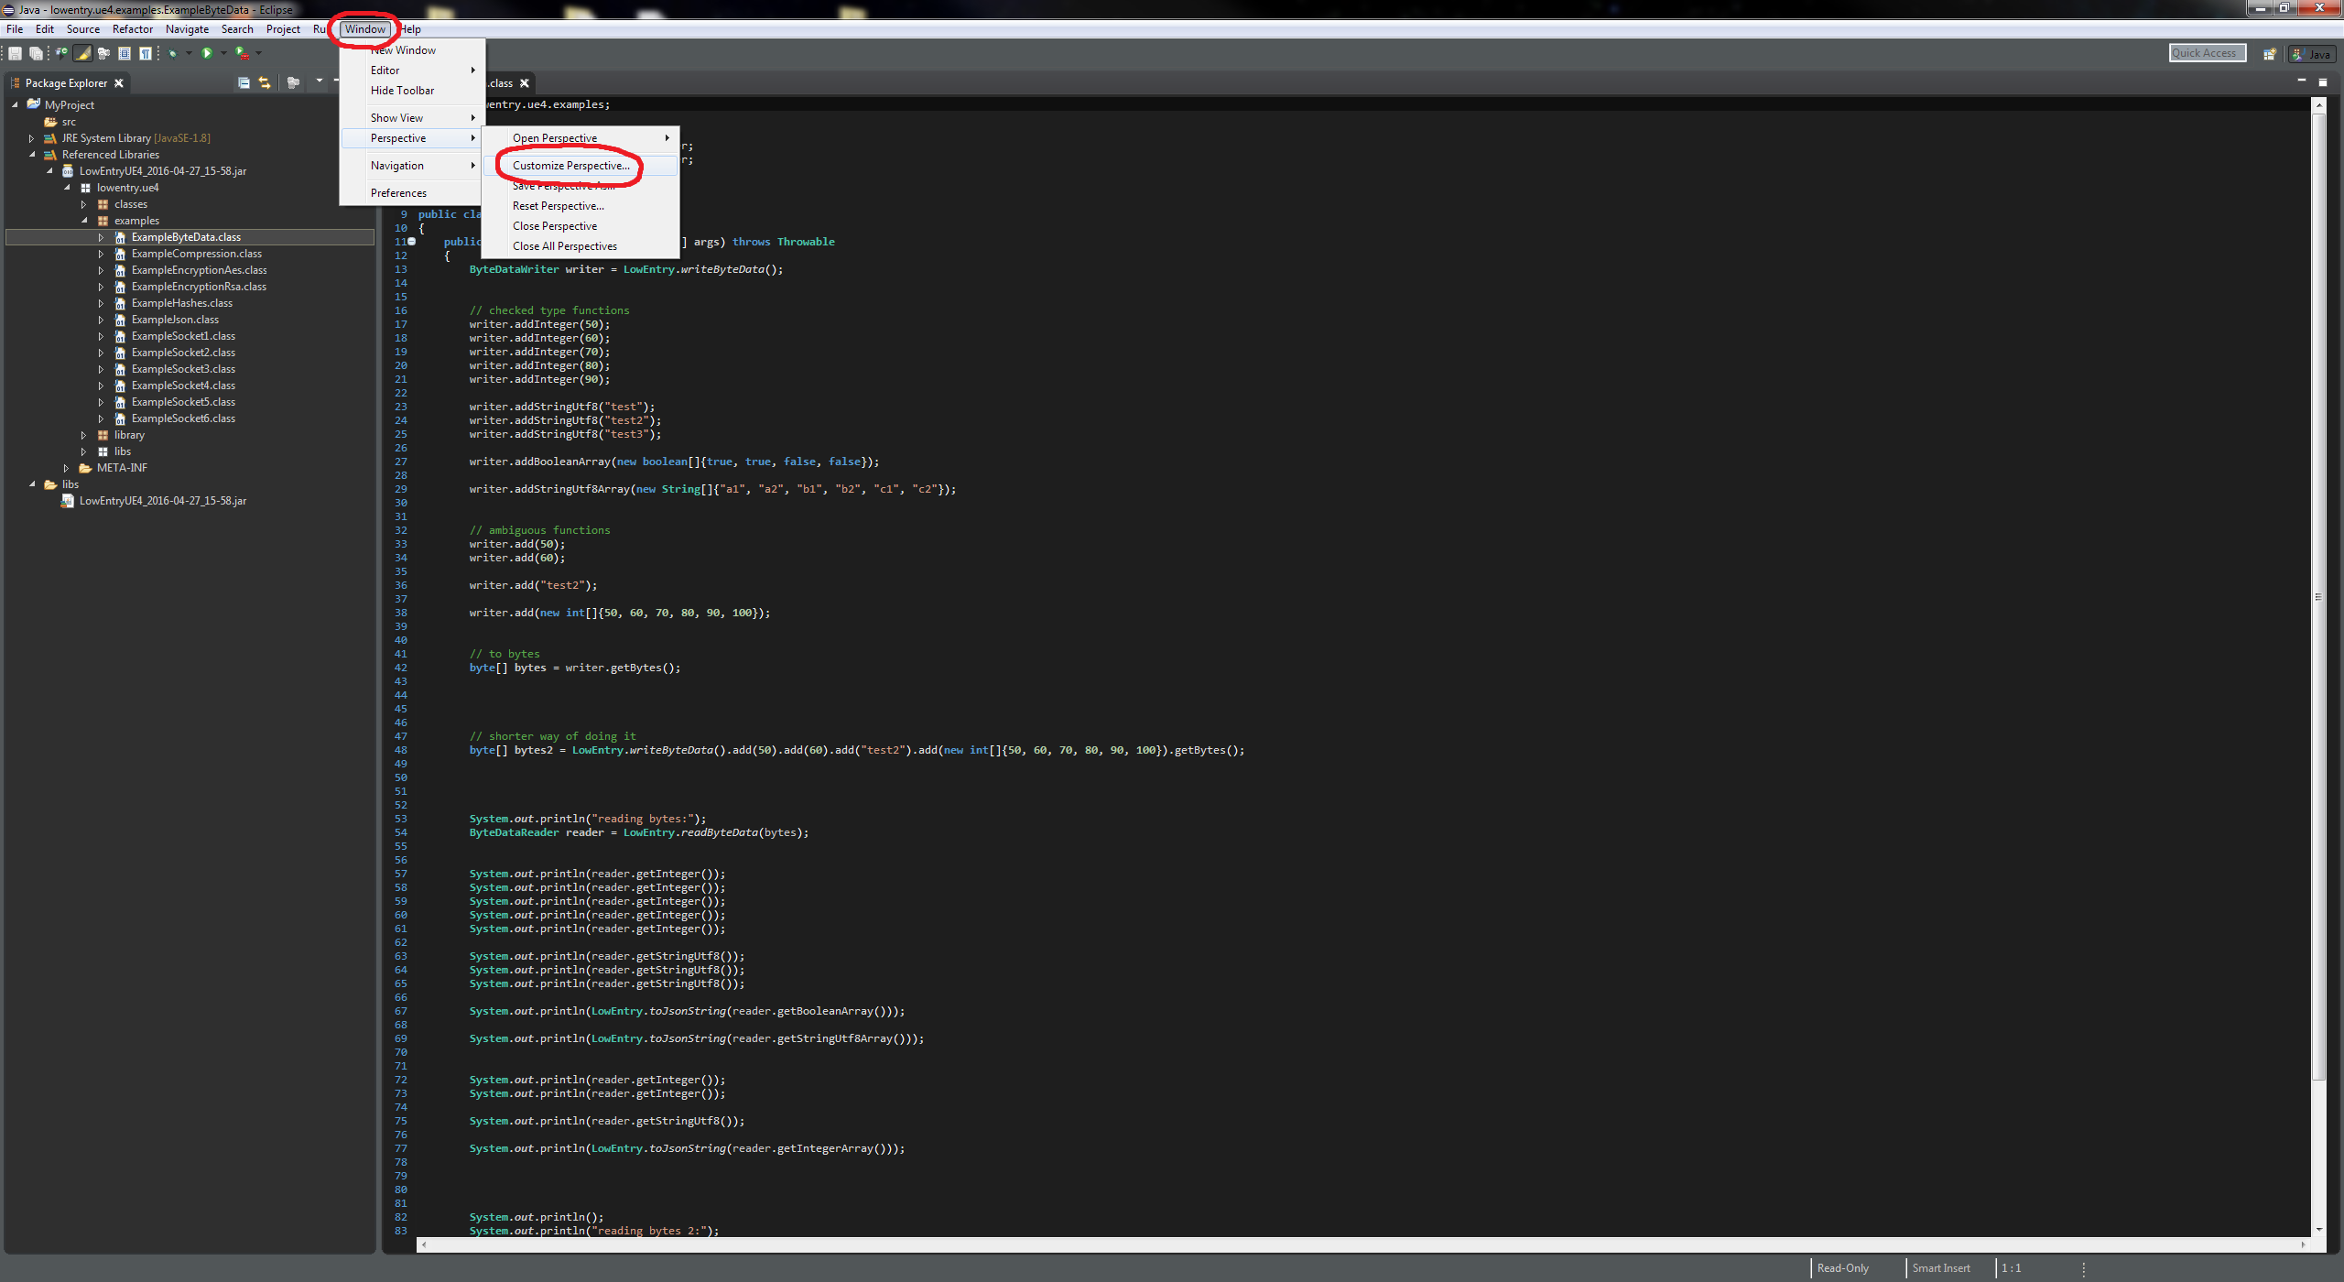Select ExampleJson.class in the tree
Screen dimensions: 2344x1282
[x=175, y=320]
